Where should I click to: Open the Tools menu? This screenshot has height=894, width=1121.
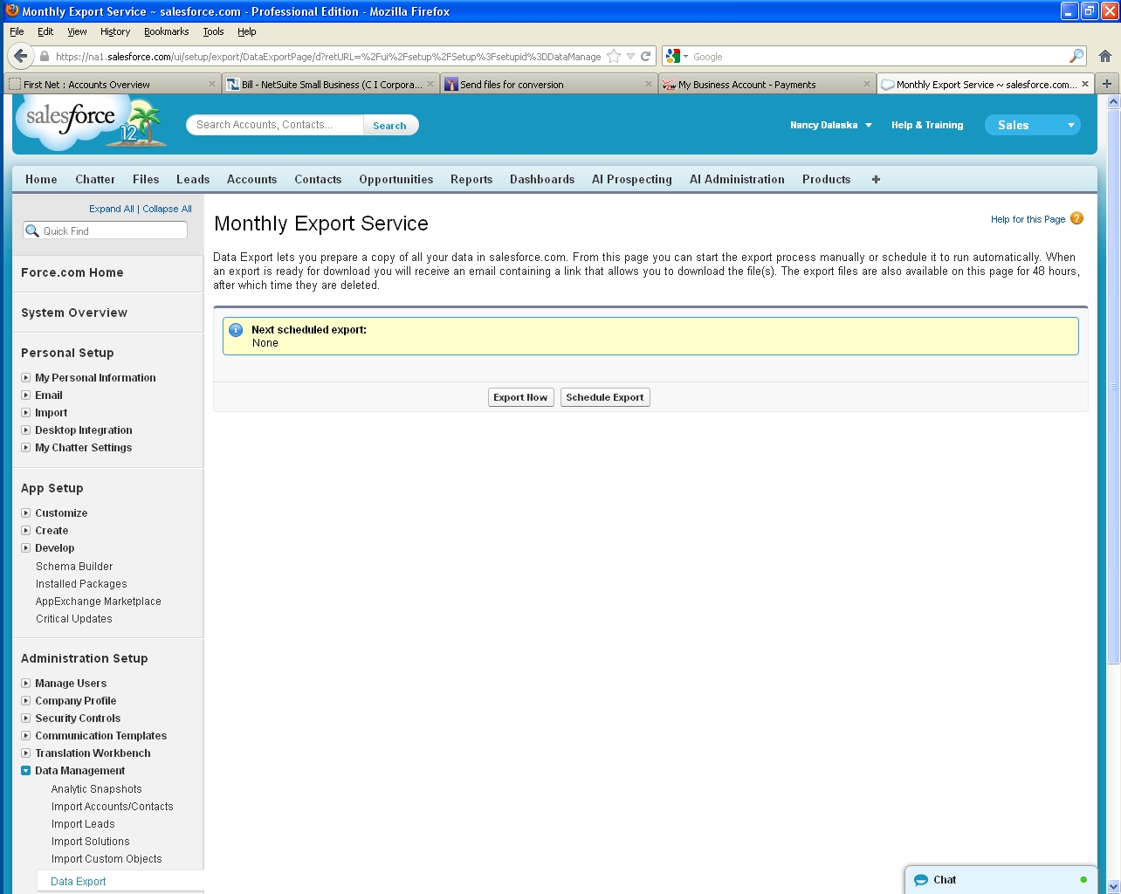[213, 31]
